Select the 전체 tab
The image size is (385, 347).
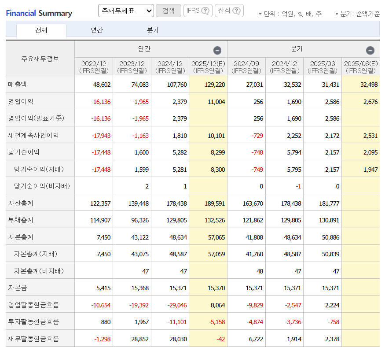point(41,30)
